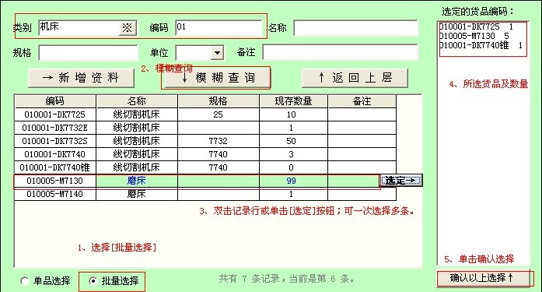Viewport: 542px width, 292px height.
Task: Click the 名称 text field
Action: pos(355,28)
